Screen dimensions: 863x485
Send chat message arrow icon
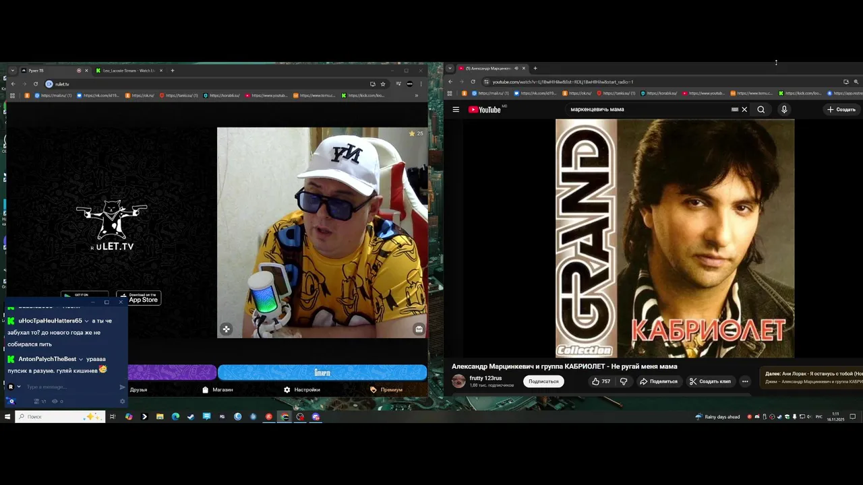click(122, 387)
